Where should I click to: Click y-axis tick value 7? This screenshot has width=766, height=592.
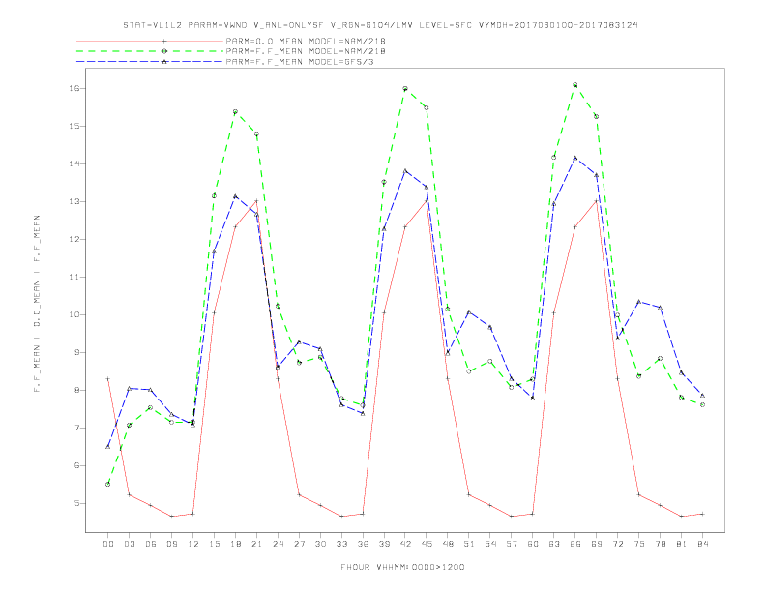click(x=77, y=428)
